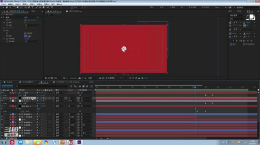Expand the selected highlighted layer twirl arrow
Image resolution: width=260 pixels, height=145 pixels.
coord(10,98)
